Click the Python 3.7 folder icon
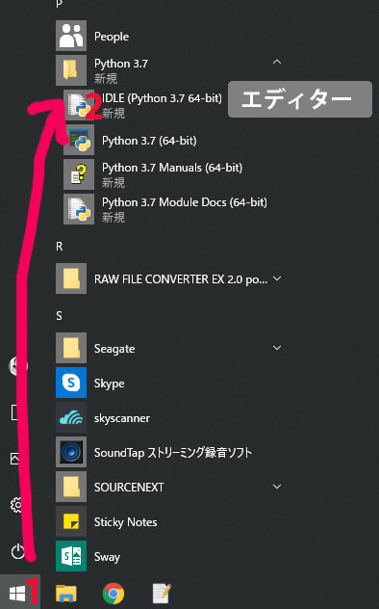This screenshot has height=609, width=379. [71, 70]
